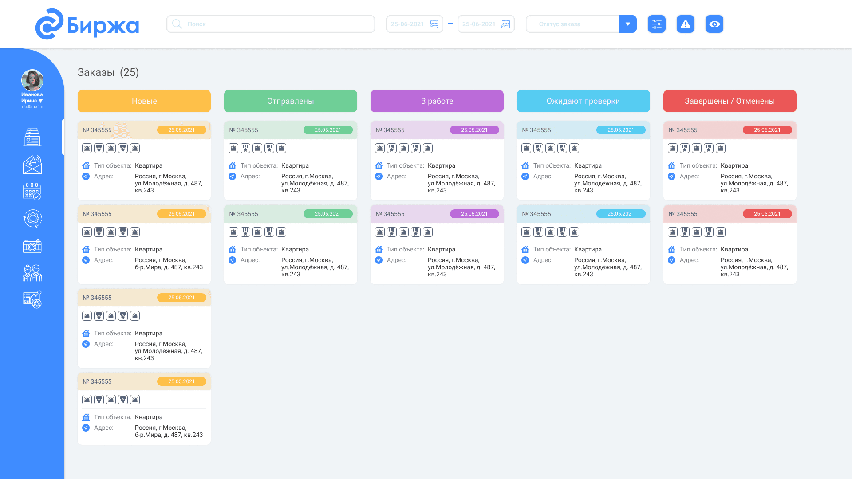
Task: Click the purple 25.05.2021 badge on top В работе card
Action: (474, 130)
